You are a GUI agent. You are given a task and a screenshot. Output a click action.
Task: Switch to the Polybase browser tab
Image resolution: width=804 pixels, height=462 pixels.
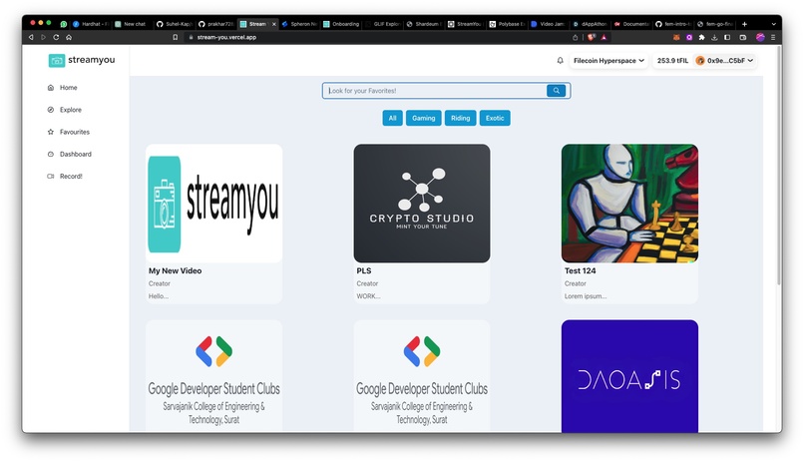click(x=507, y=24)
